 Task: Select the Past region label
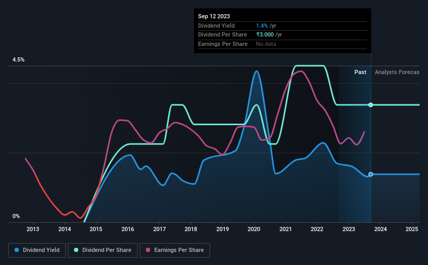click(x=360, y=72)
